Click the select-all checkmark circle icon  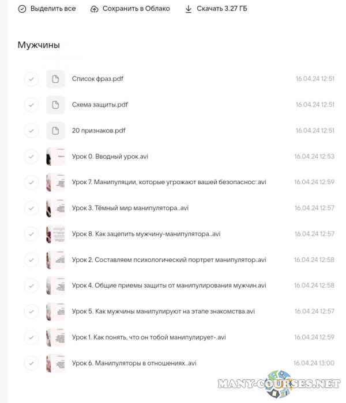click(22, 9)
